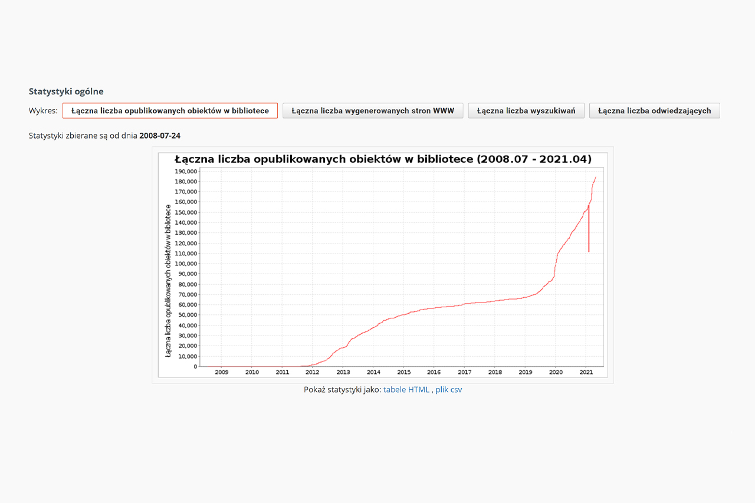
Task: Click the 2012 label on x-axis
Action: pyautogui.click(x=313, y=372)
